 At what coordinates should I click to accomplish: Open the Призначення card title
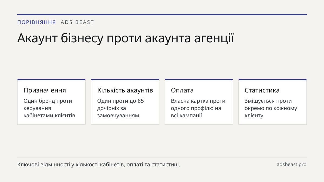(x=45, y=90)
